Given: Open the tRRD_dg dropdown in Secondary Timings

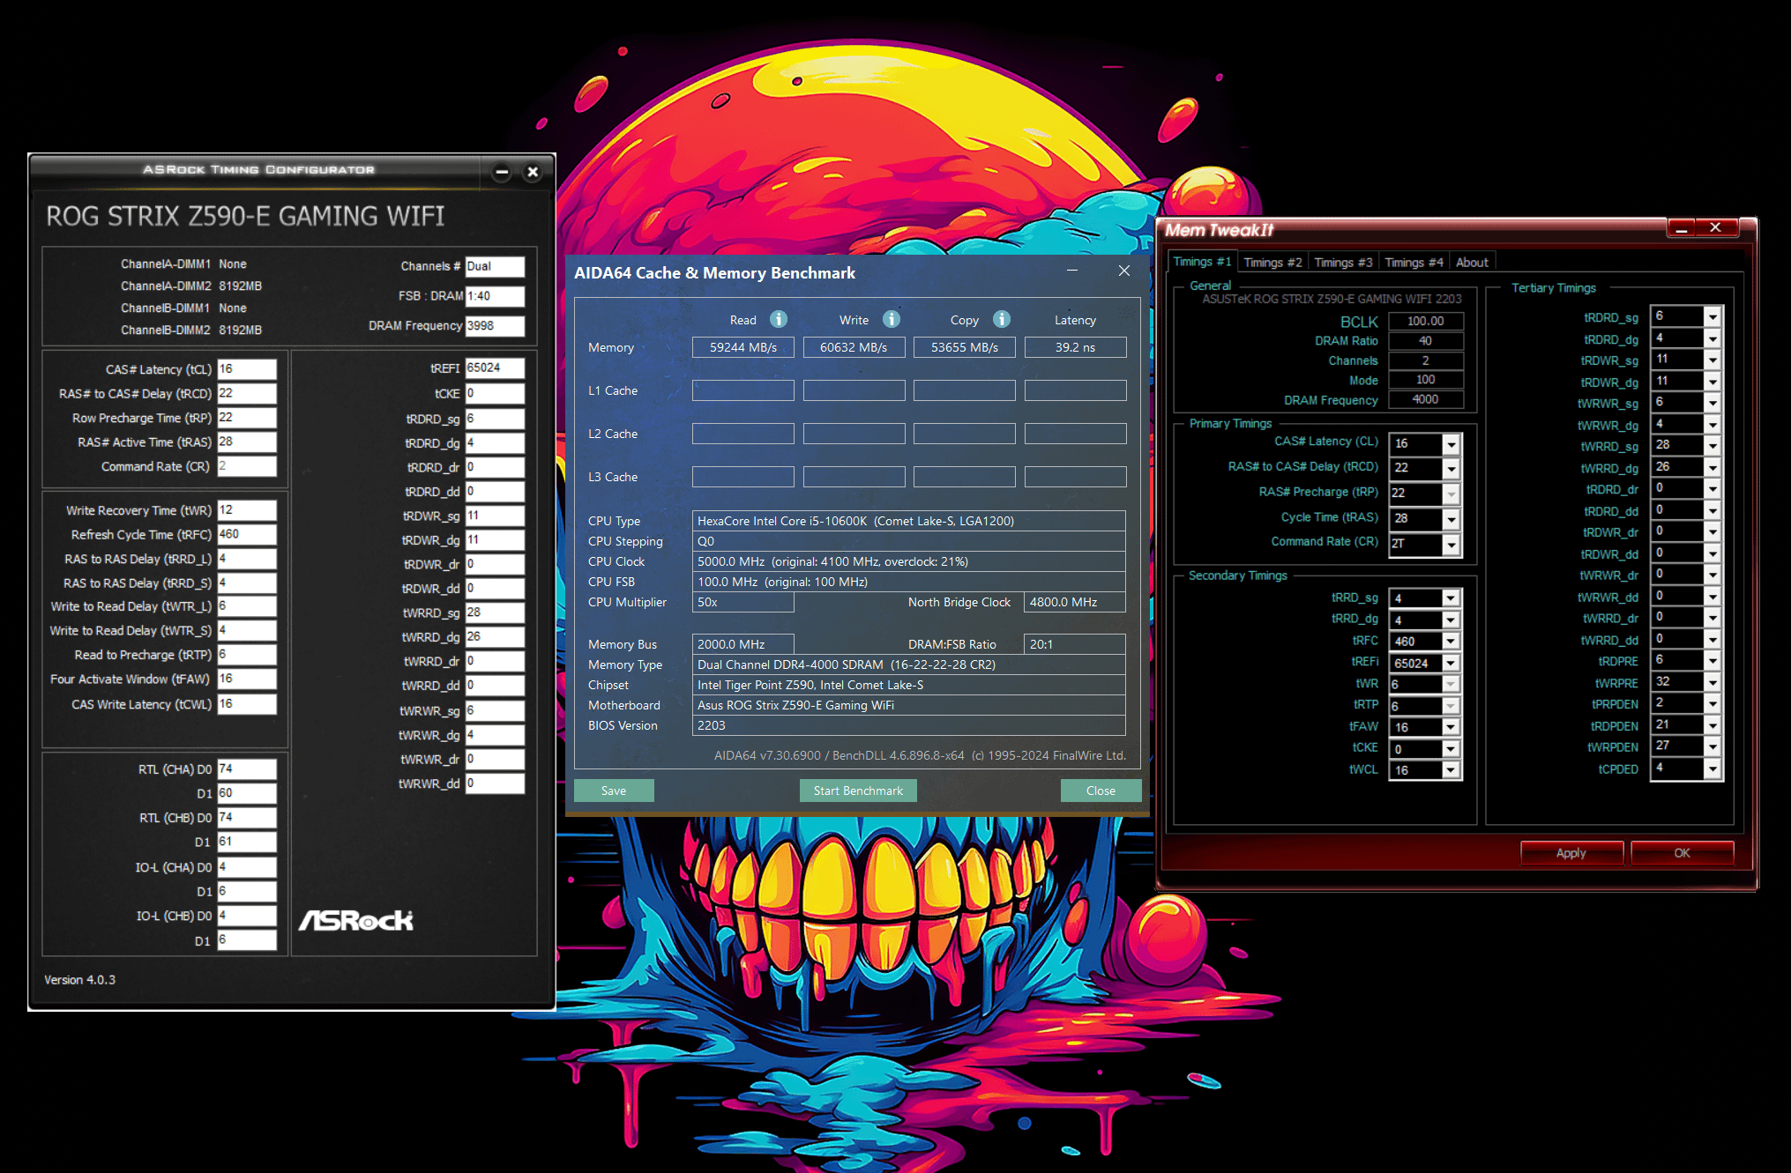Looking at the screenshot, I should (x=1451, y=620).
